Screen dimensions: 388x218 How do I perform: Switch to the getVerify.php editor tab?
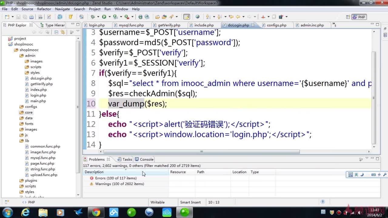169,25
